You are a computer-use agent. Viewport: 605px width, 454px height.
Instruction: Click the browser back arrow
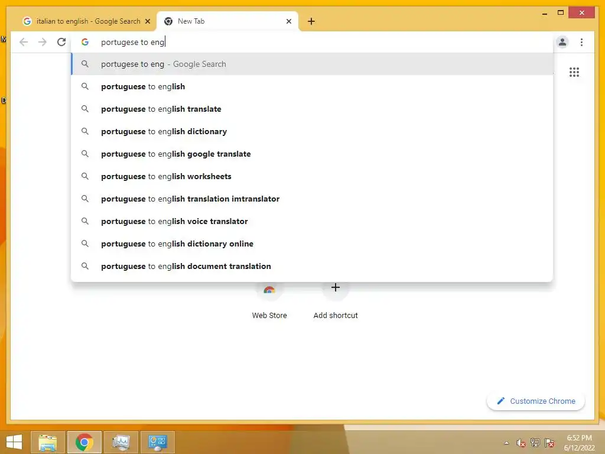[x=24, y=42]
